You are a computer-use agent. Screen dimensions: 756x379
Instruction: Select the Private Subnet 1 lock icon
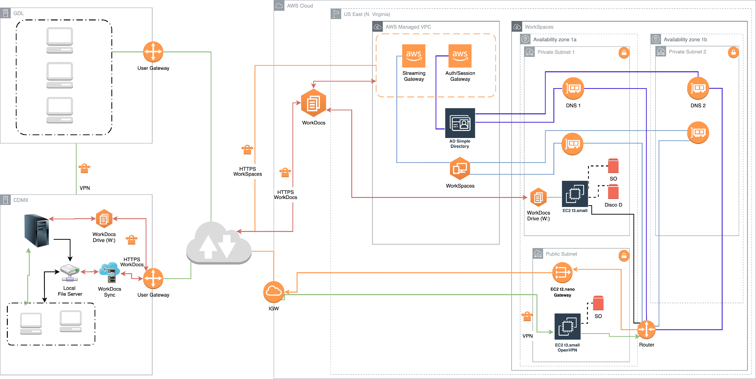pyautogui.click(x=624, y=53)
